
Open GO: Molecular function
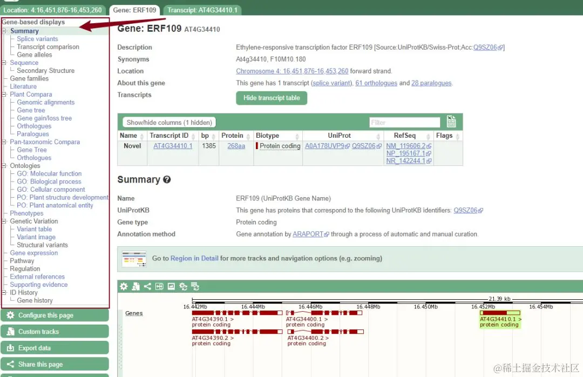[x=49, y=173]
